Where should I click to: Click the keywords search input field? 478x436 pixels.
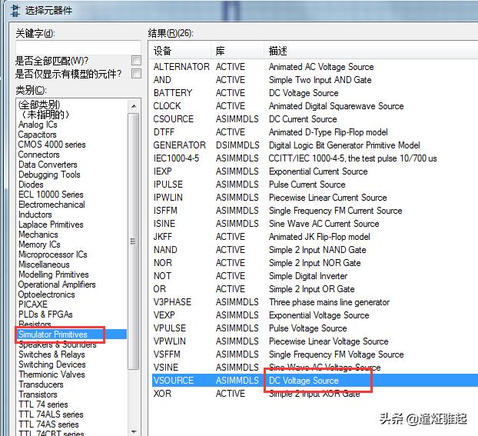pyautogui.click(x=78, y=47)
